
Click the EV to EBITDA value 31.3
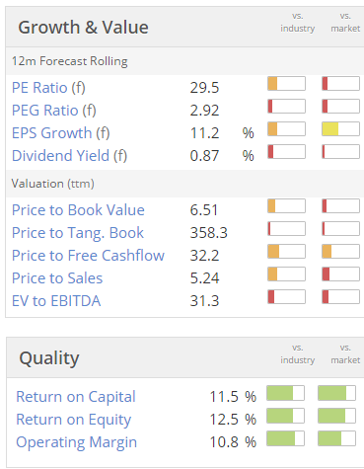204,301
